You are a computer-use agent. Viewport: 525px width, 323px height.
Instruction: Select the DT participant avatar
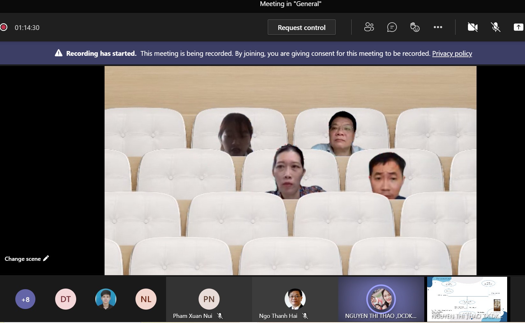pos(66,299)
